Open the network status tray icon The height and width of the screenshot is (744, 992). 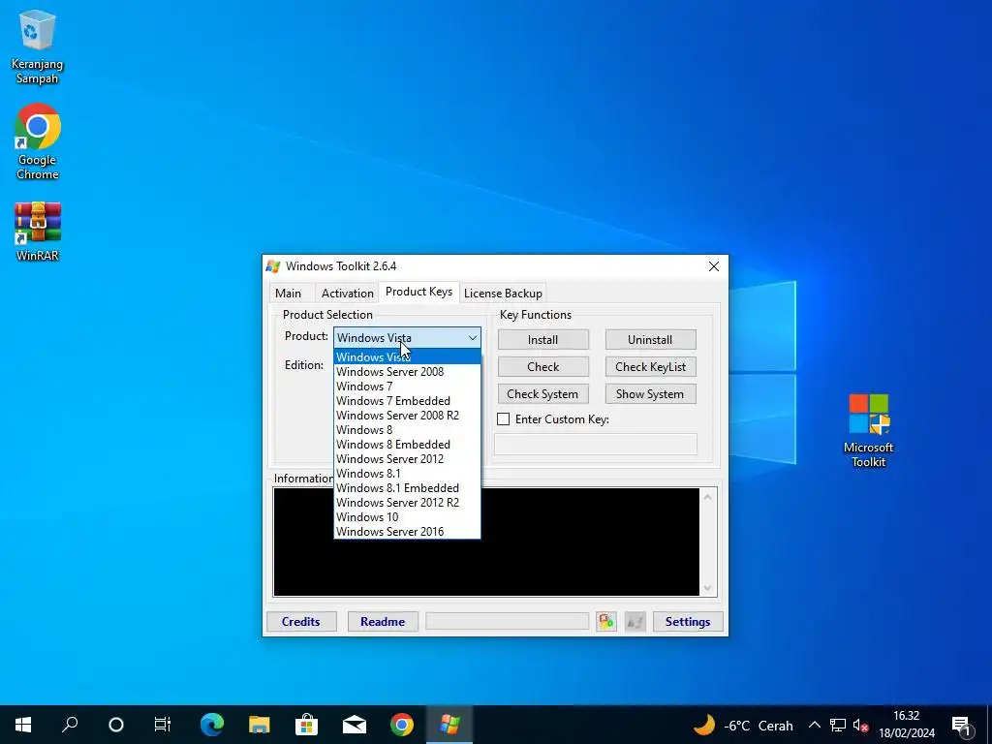(x=838, y=725)
